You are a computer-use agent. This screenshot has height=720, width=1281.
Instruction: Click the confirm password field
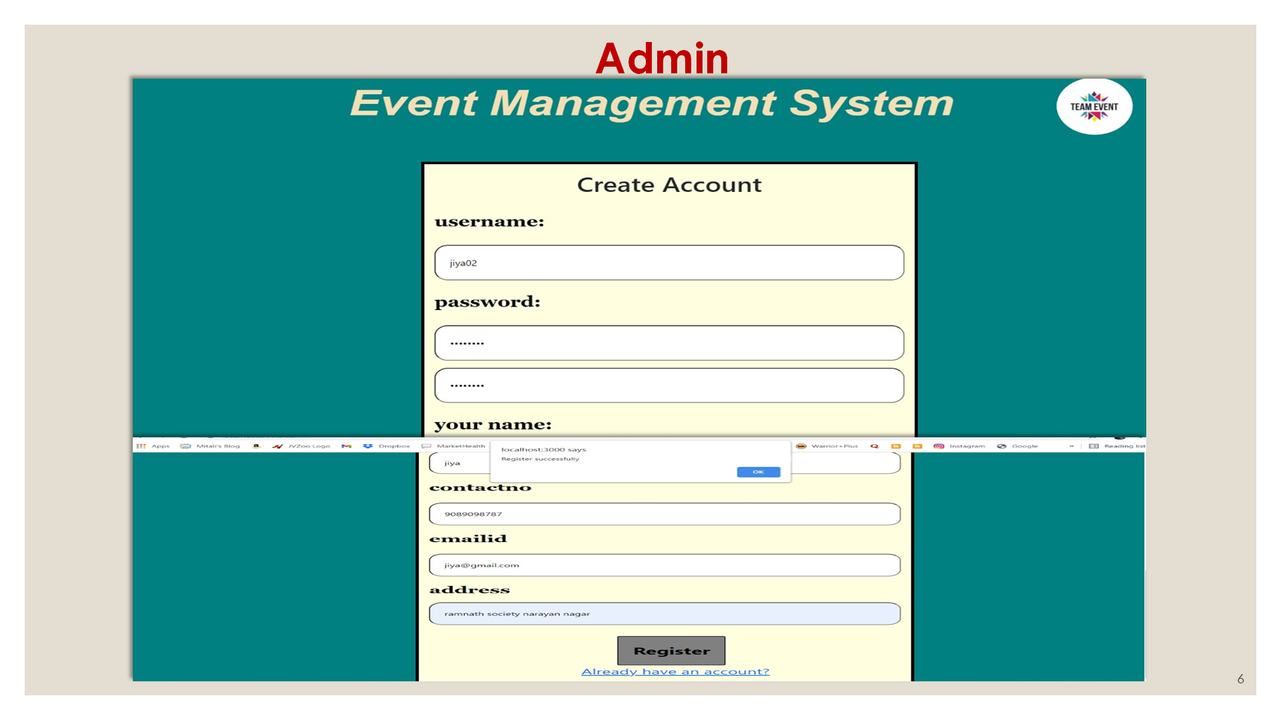click(669, 385)
